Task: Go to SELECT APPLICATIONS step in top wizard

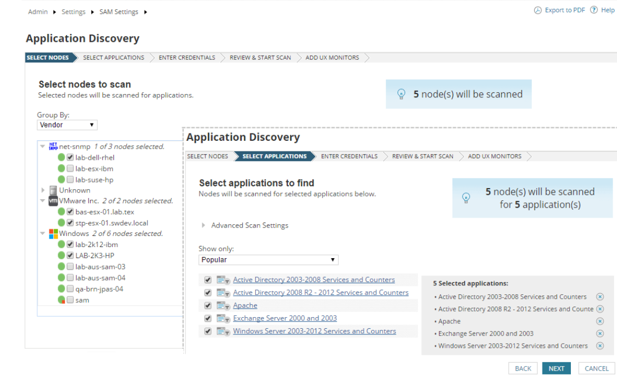Action: tap(113, 57)
